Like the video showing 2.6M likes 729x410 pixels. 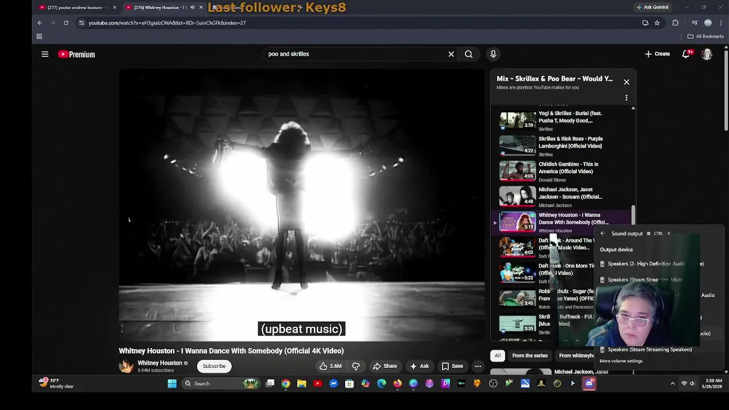(330, 366)
